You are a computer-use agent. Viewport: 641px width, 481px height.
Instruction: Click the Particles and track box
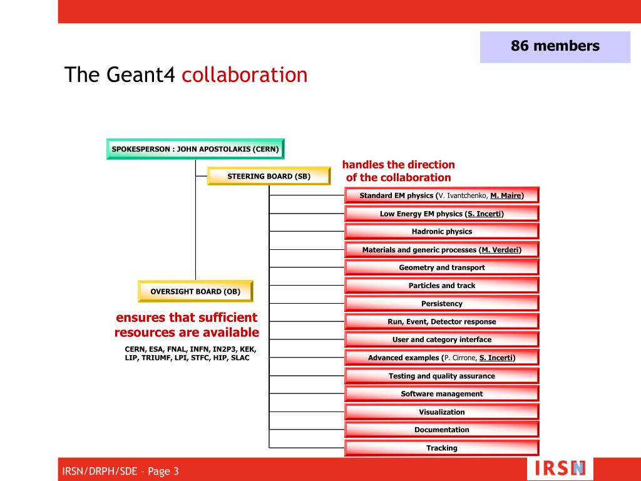(x=442, y=286)
